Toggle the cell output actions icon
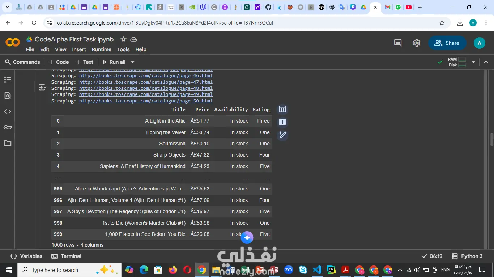 pyautogui.click(x=42, y=87)
